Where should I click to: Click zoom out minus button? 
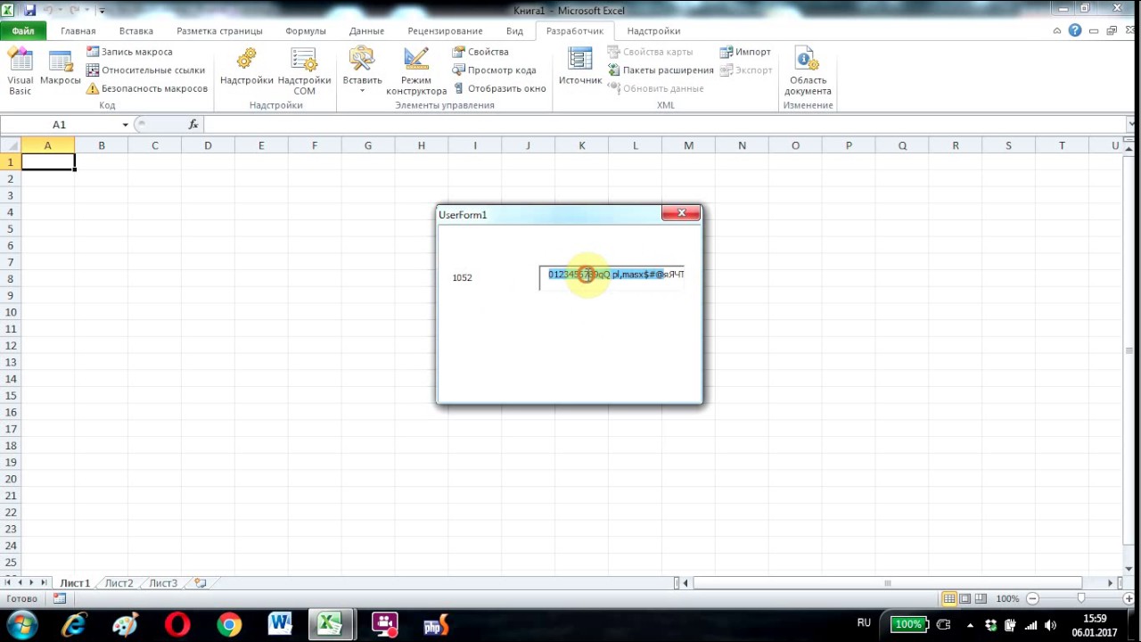[1032, 598]
